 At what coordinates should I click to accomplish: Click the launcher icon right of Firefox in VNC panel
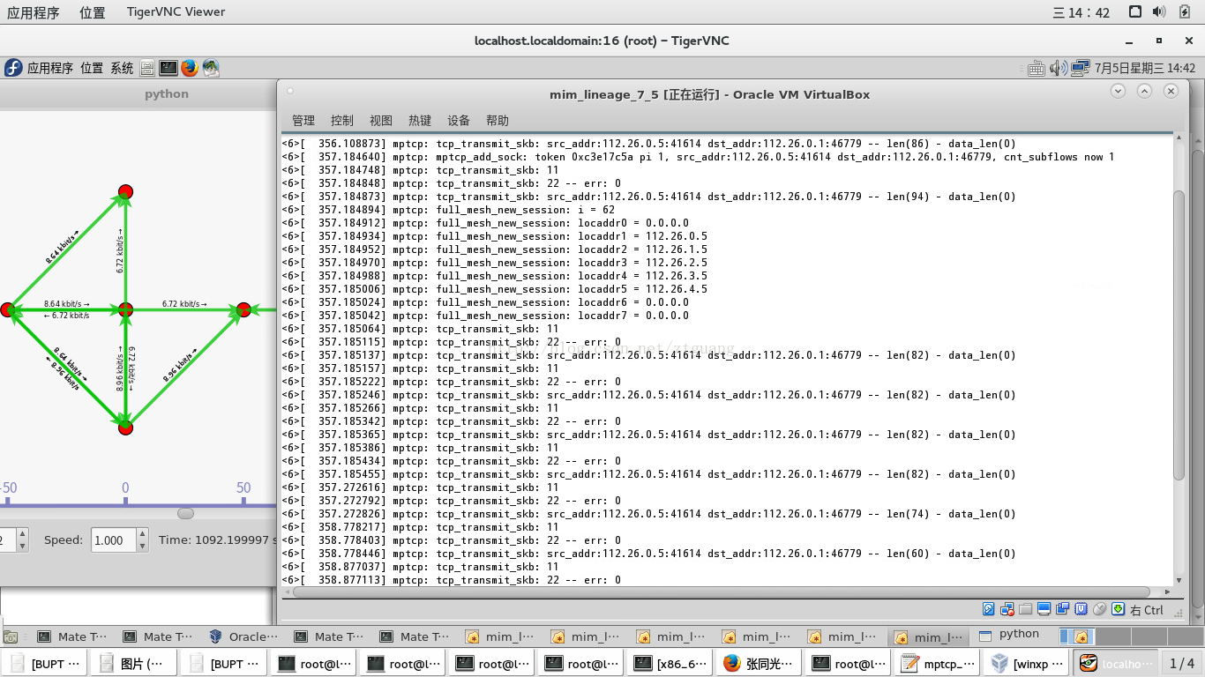click(x=211, y=68)
